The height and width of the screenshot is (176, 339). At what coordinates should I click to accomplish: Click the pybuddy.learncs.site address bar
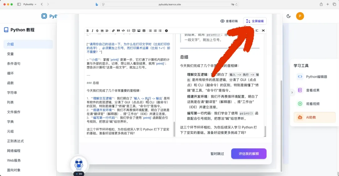coord(170,4)
